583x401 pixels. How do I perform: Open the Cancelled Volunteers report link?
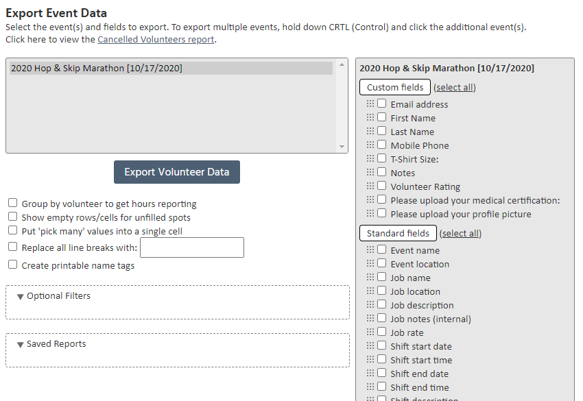pyautogui.click(x=156, y=40)
